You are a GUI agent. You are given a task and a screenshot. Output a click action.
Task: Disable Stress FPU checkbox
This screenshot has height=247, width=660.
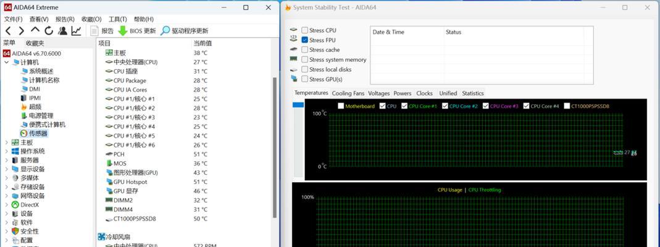[x=305, y=40]
